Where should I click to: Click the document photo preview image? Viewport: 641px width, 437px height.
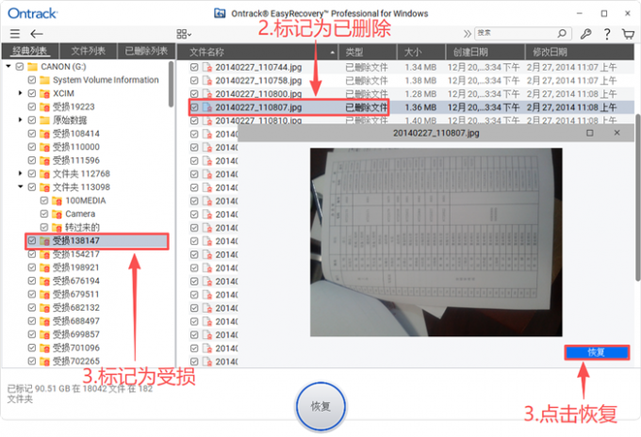436,242
